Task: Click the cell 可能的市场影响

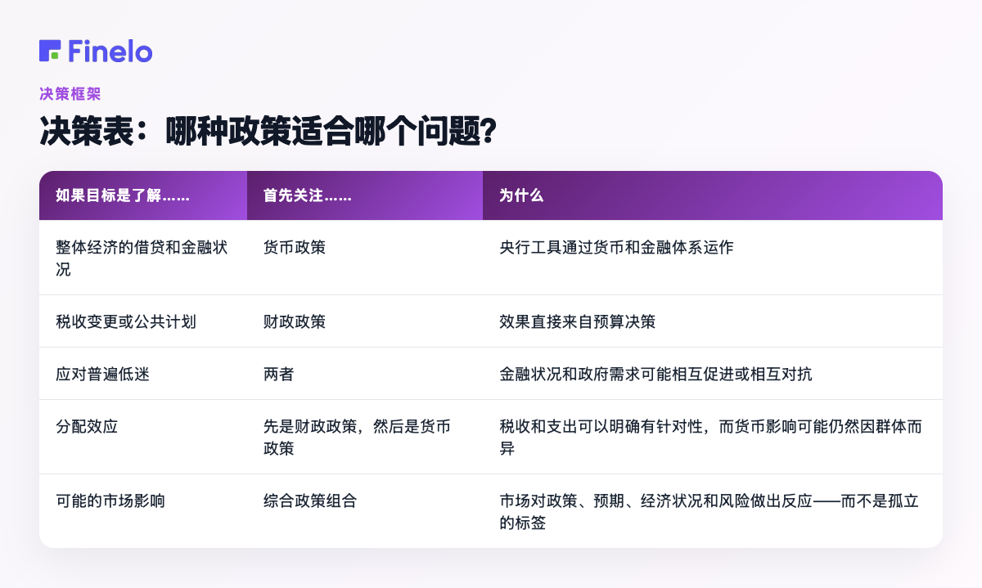Action: click(x=143, y=511)
